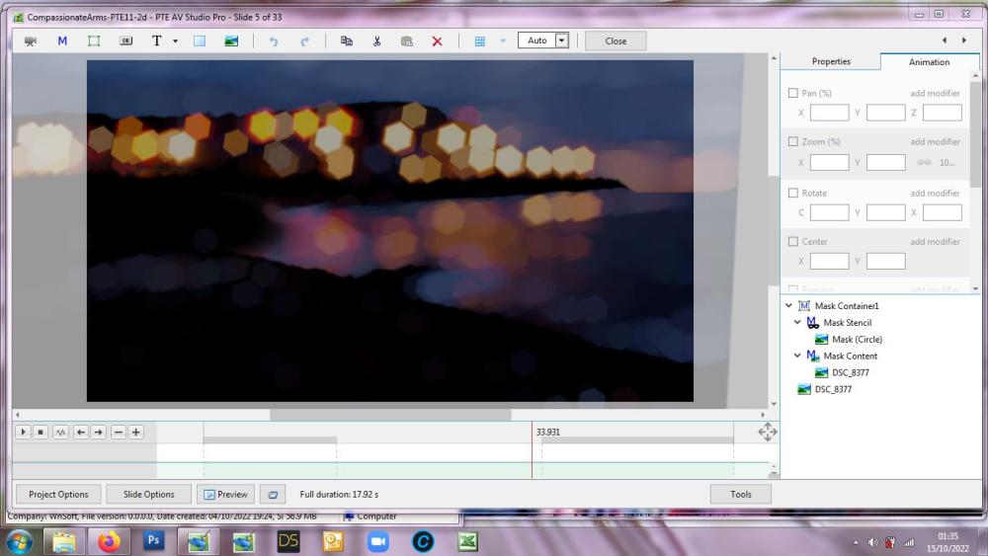Click the Cut scissors icon

click(376, 40)
